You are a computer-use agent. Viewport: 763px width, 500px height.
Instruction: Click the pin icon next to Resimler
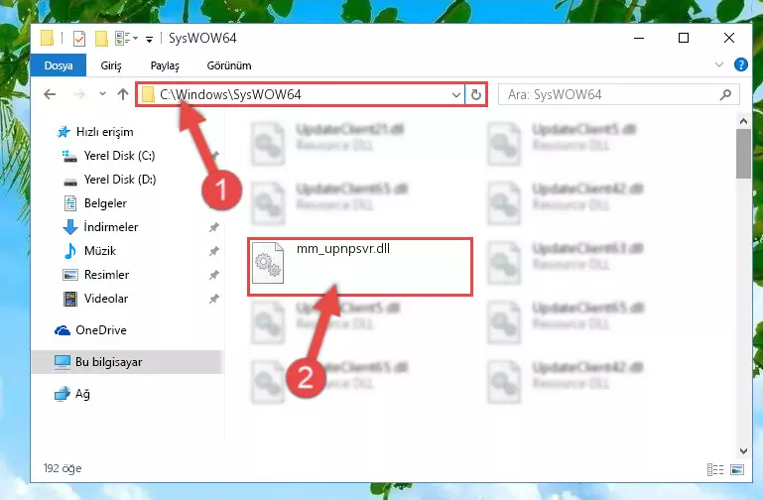pos(214,275)
